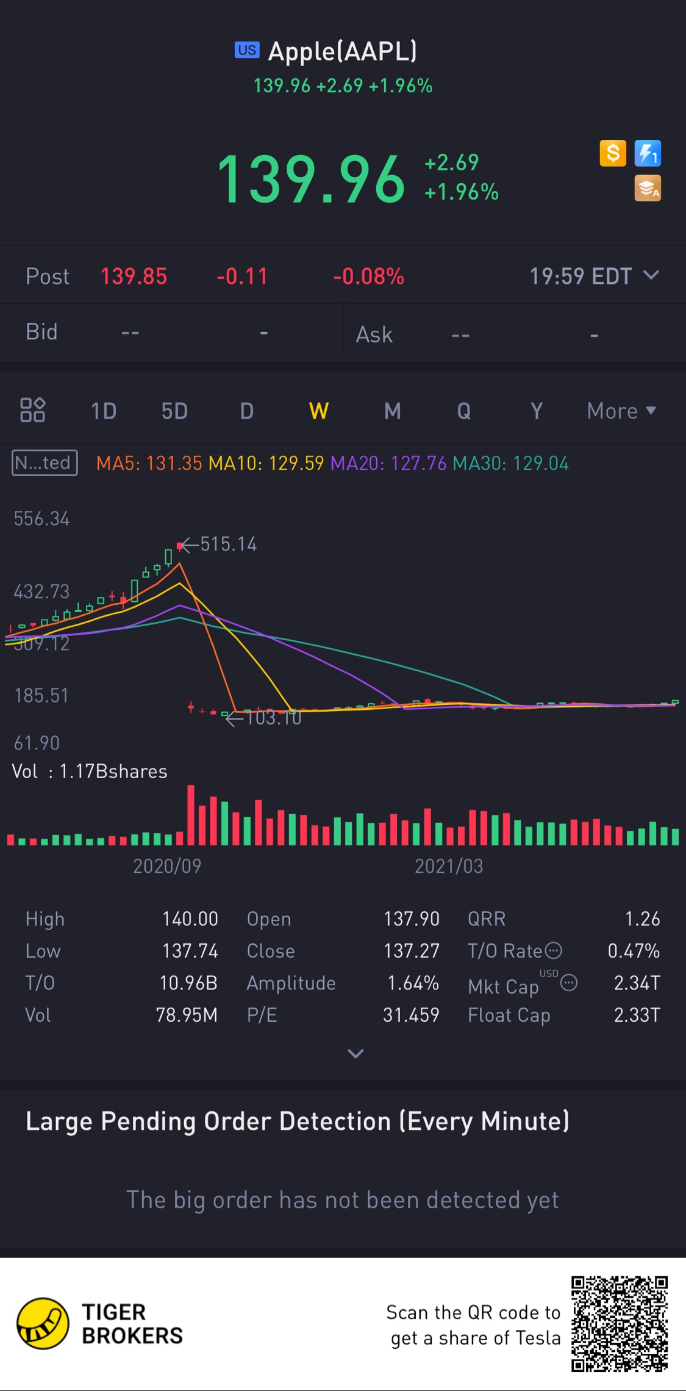Tap the Scan the QR code text

(473, 1324)
